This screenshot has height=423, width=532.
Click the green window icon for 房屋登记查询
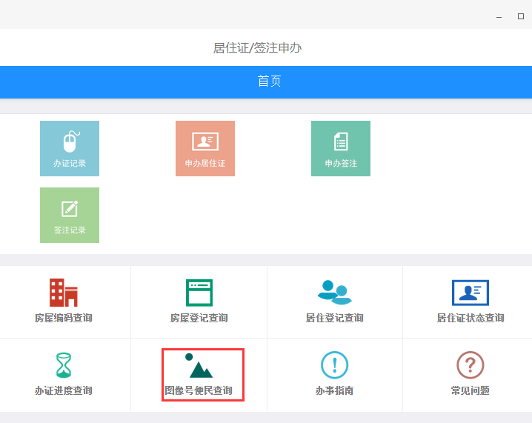[199, 293]
